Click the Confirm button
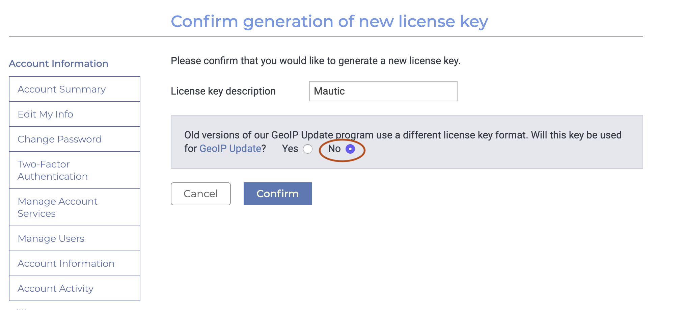683x310 pixels. coord(277,194)
